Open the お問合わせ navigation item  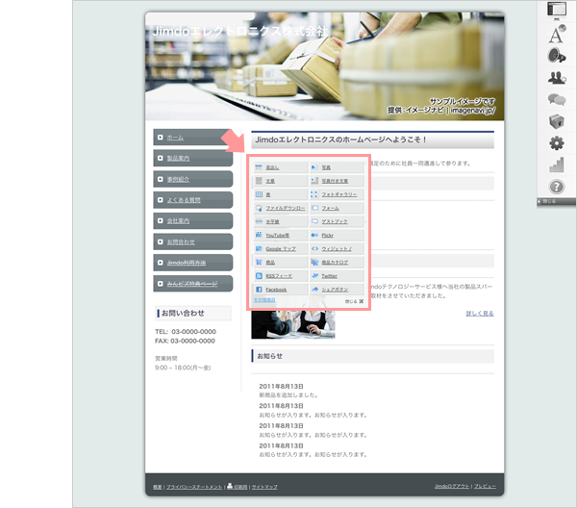(x=193, y=241)
